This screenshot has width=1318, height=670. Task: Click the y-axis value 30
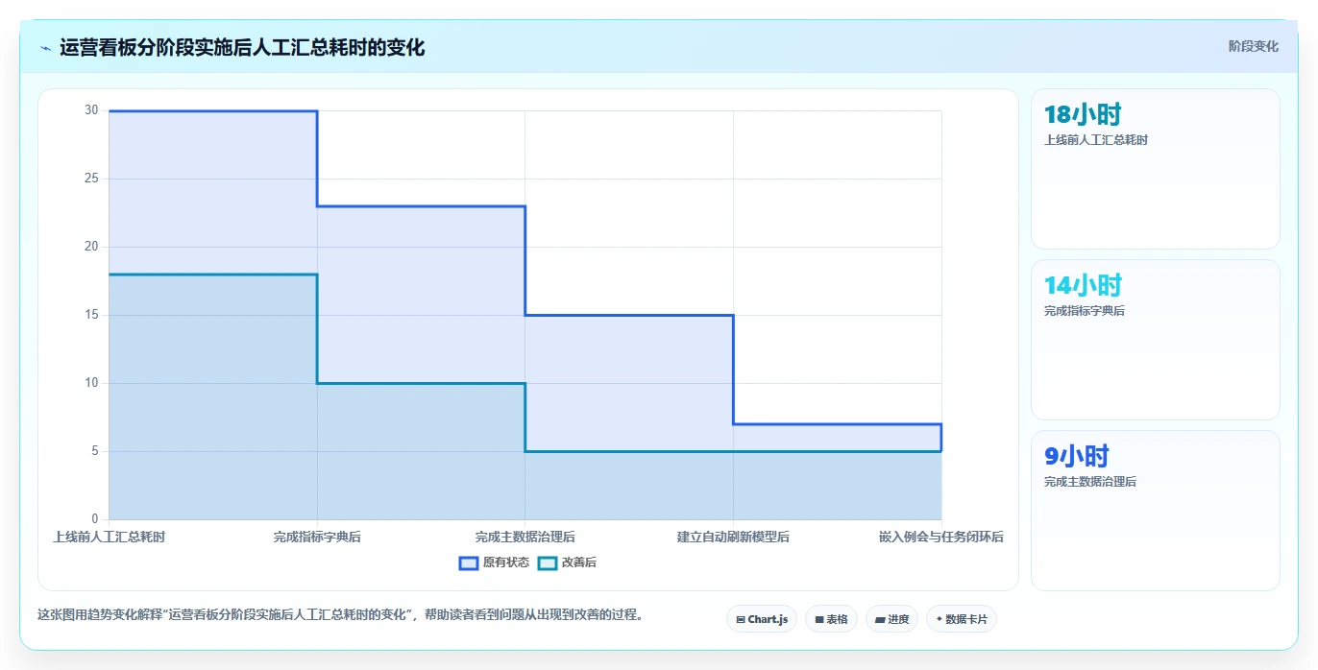91,110
